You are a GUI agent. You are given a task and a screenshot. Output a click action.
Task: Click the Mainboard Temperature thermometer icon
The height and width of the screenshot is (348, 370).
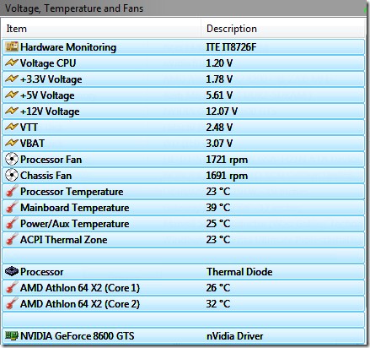(12, 207)
